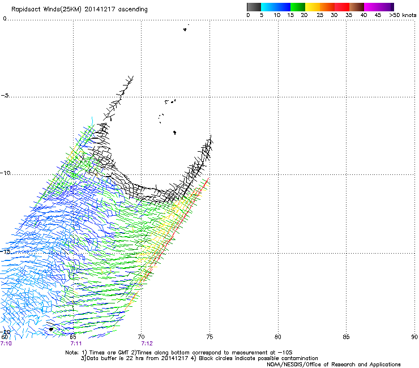The image size is (419, 368).
Task: Click longitude label '80'
Action: pyautogui.click(x=278, y=337)
